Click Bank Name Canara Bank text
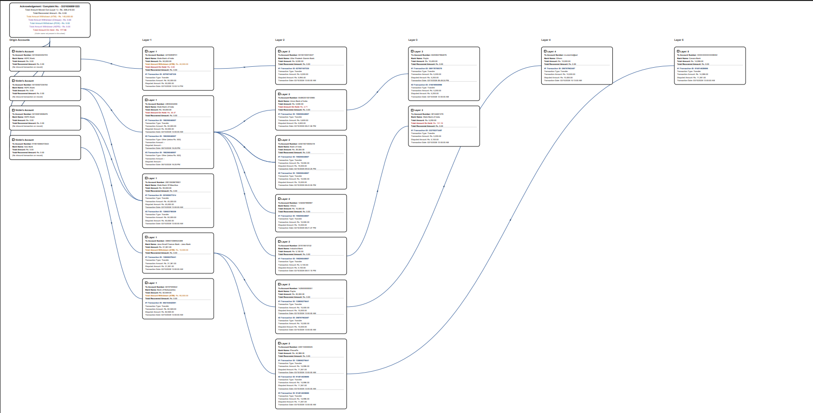Viewport: 813px width, 413px height. 689,58
